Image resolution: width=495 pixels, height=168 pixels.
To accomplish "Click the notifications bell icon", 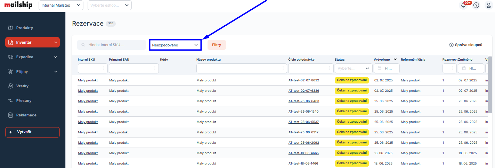I will click(463, 5).
